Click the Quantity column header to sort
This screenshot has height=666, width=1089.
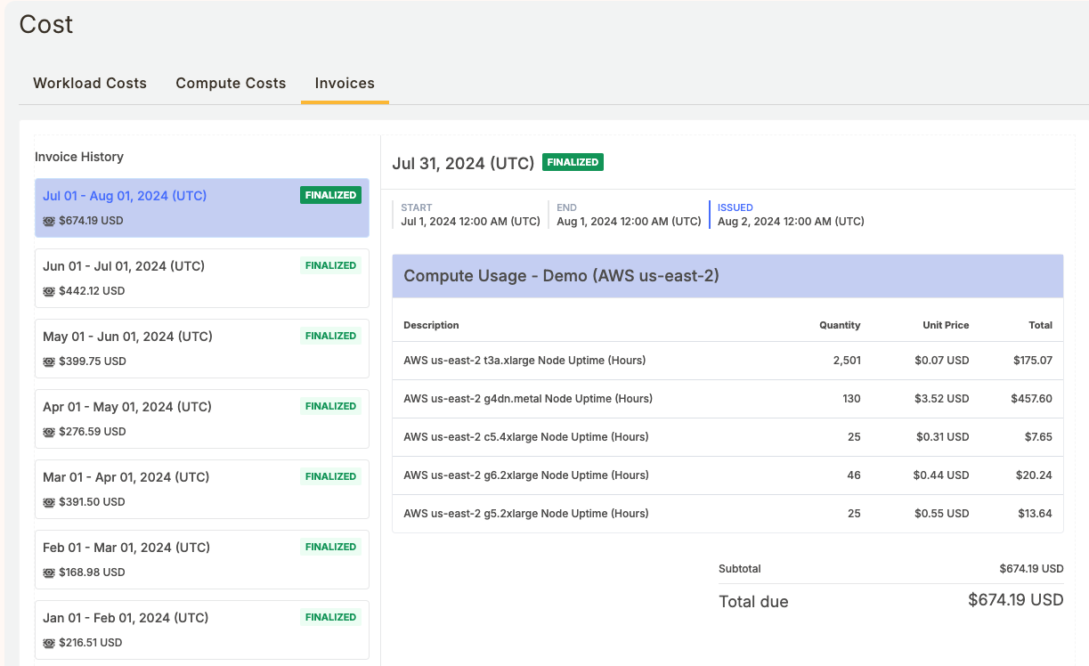coord(840,325)
